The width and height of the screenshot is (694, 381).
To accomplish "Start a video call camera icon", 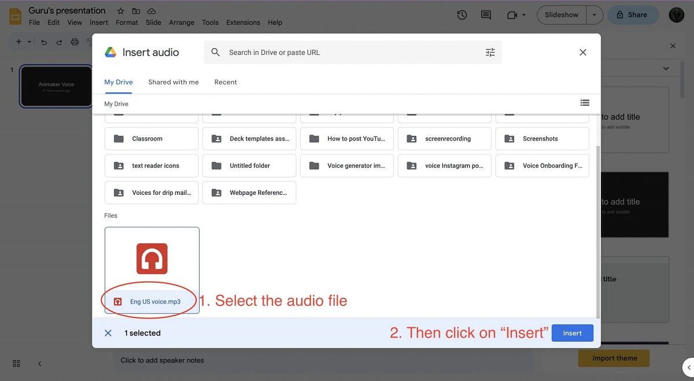I will point(512,15).
